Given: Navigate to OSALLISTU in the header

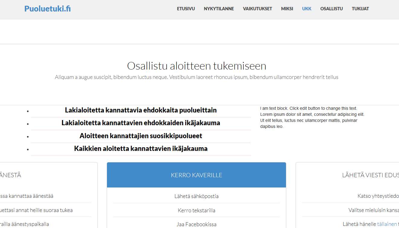Looking at the screenshot, I should click(x=331, y=9).
